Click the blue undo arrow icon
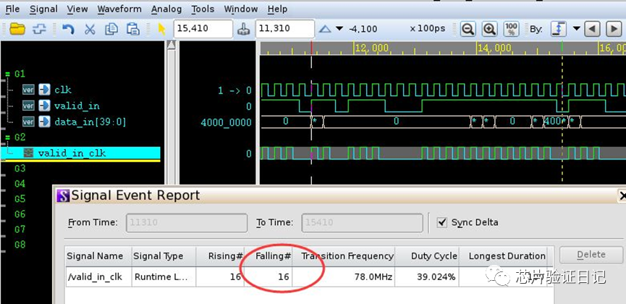This screenshot has height=304, width=626. pyautogui.click(x=68, y=29)
